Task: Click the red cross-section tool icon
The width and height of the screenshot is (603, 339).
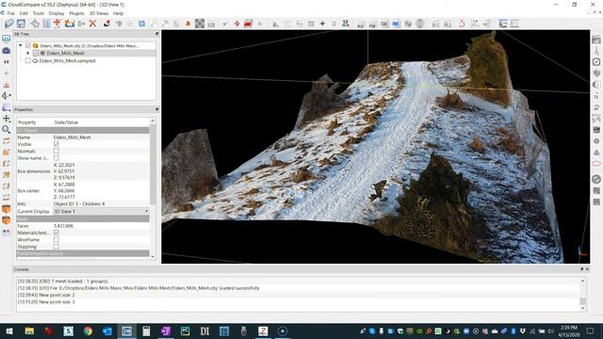Action: tap(248, 24)
